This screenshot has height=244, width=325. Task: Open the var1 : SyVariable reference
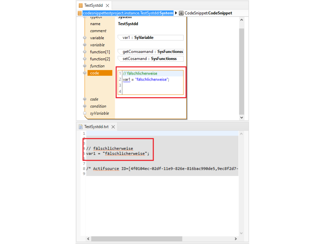(x=150, y=38)
